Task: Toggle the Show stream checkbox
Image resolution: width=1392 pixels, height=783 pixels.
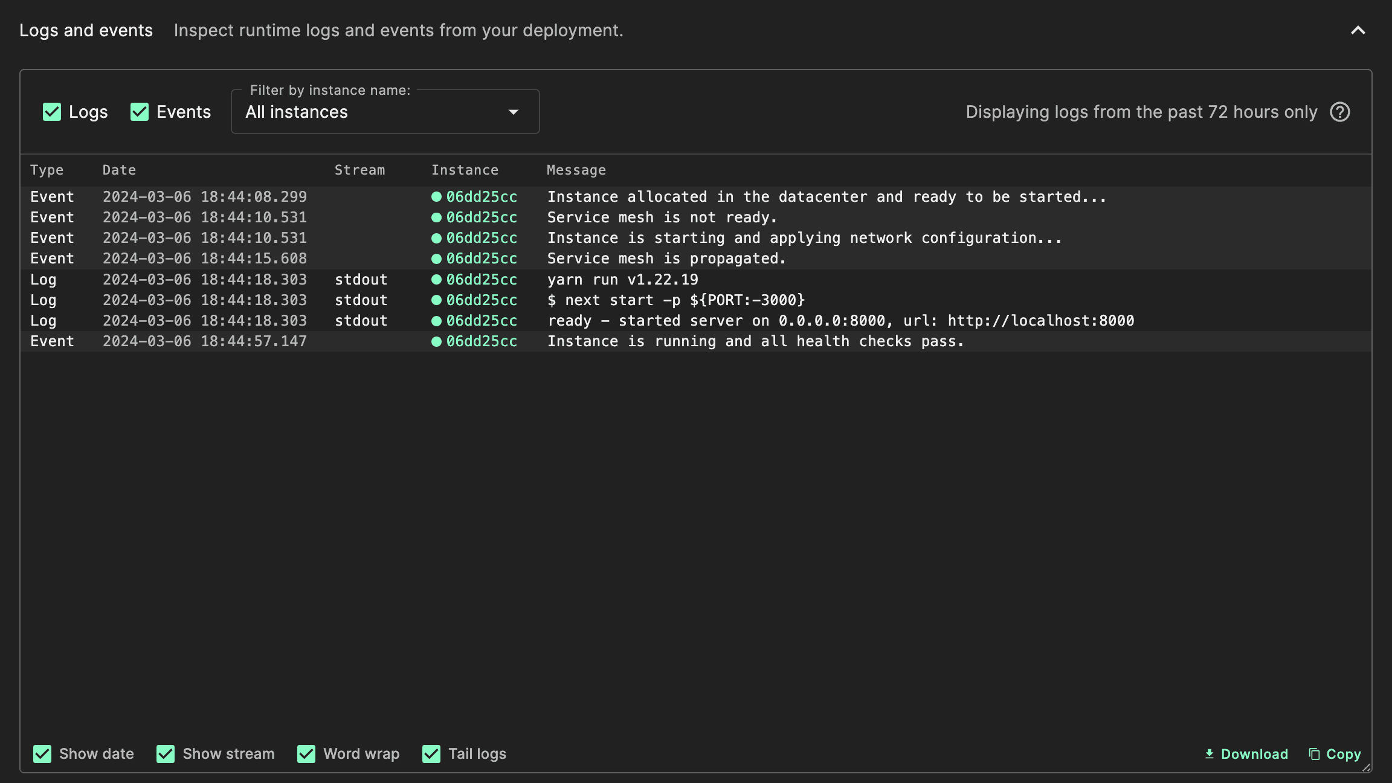Action: 166,753
